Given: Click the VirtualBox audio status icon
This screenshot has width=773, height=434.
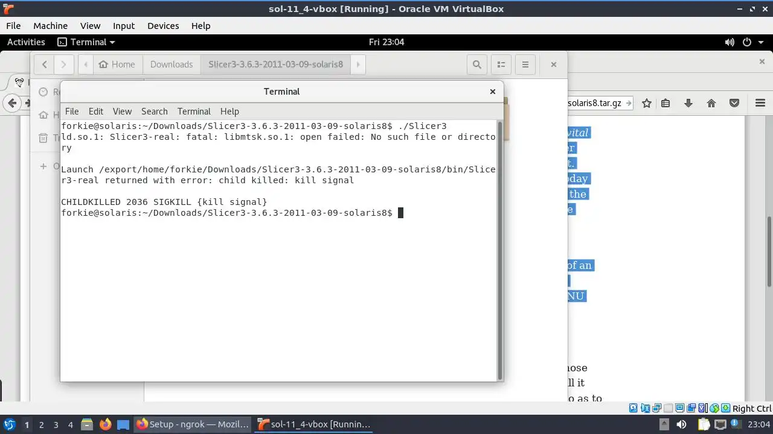Looking at the screenshot, I should tap(644, 408).
